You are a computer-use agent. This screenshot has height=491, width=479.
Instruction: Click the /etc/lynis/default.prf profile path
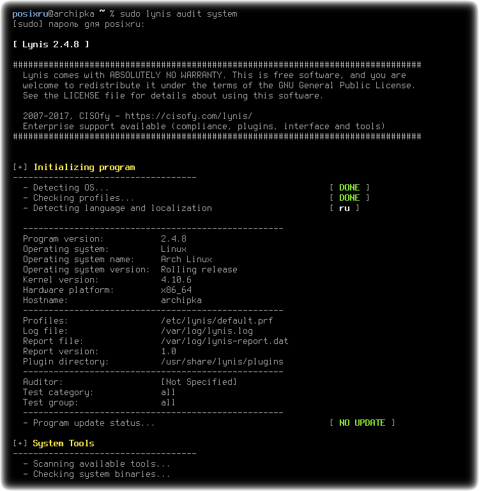click(x=217, y=321)
